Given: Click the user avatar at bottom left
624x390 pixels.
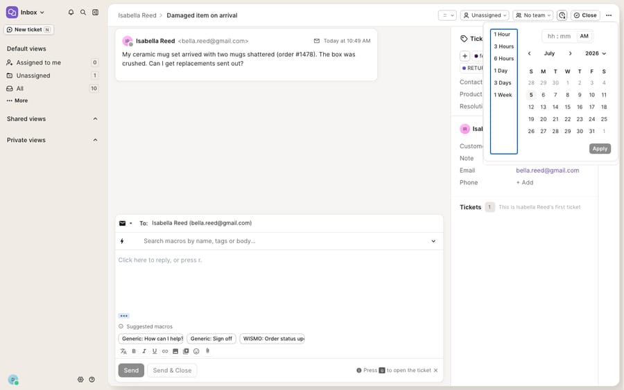Looking at the screenshot, I should point(13,380).
